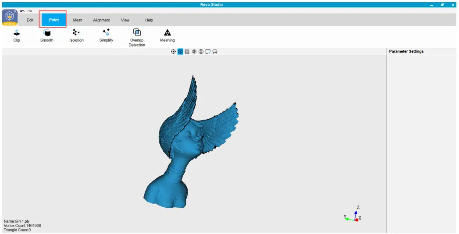Activate the lasso selection icon
Viewport: 459px width, 234px height.
click(x=215, y=51)
